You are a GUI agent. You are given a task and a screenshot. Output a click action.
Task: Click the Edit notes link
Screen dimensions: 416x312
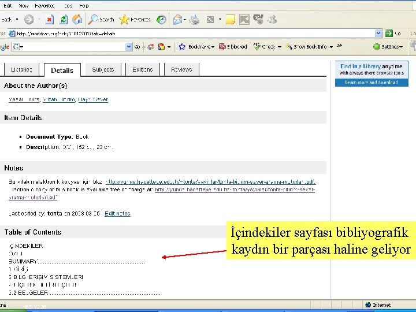click(x=117, y=214)
